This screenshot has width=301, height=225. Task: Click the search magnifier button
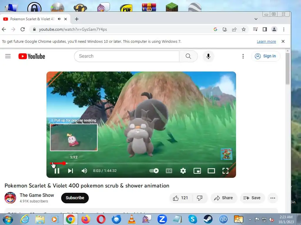coord(188,56)
